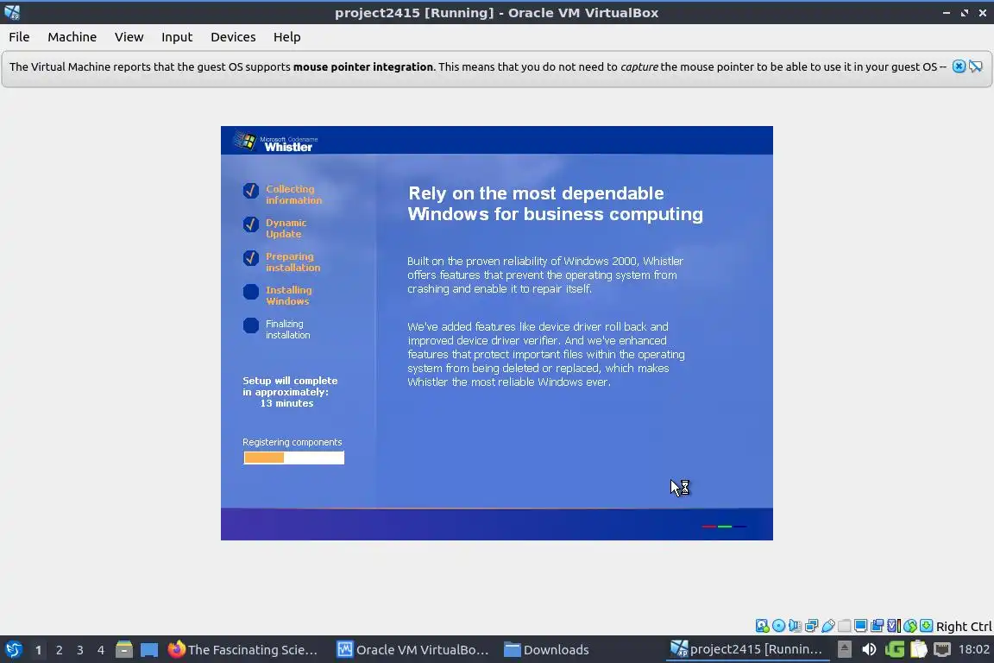This screenshot has width=994, height=663.
Task: Click the don't-show-again notification icon
Action: tap(976, 66)
